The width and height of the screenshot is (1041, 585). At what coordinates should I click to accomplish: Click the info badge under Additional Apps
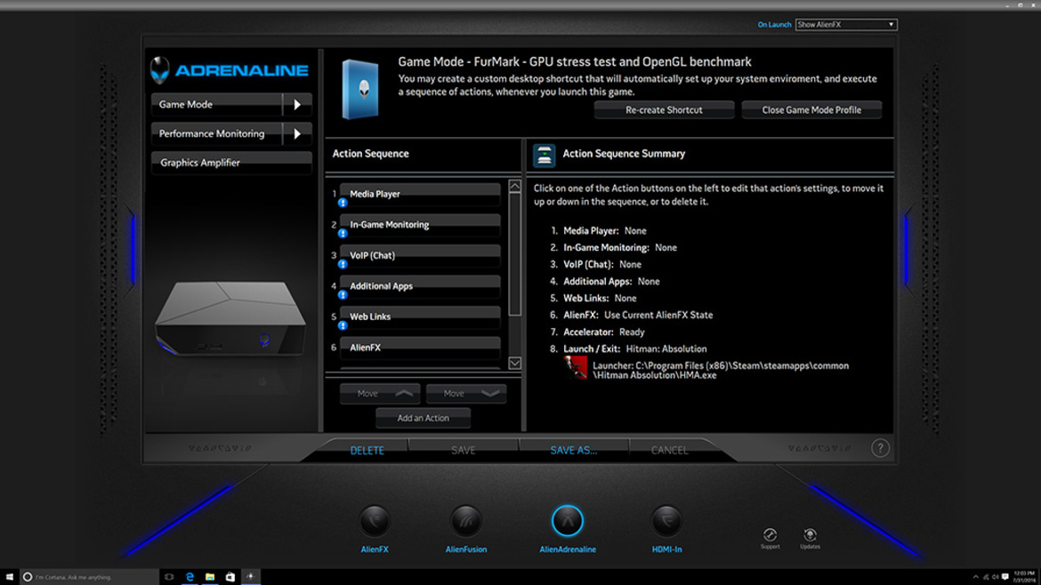coord(343,294)
